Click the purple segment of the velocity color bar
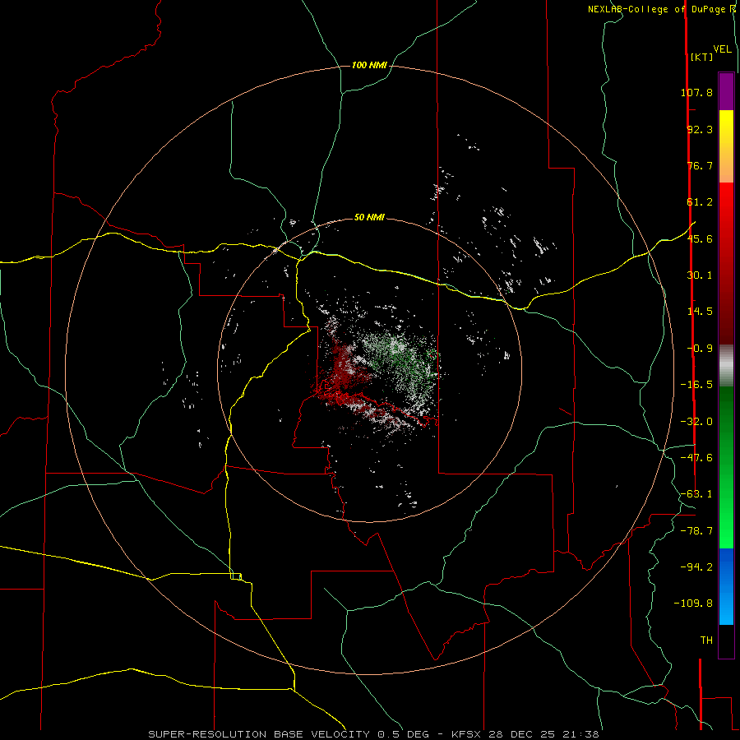Image resolution: width=740 pixels, height=740 pixels. pos(726,91)
